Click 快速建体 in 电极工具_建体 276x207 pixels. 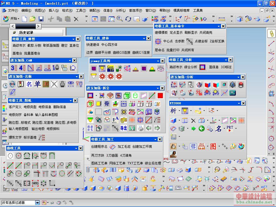coord(93,45)
